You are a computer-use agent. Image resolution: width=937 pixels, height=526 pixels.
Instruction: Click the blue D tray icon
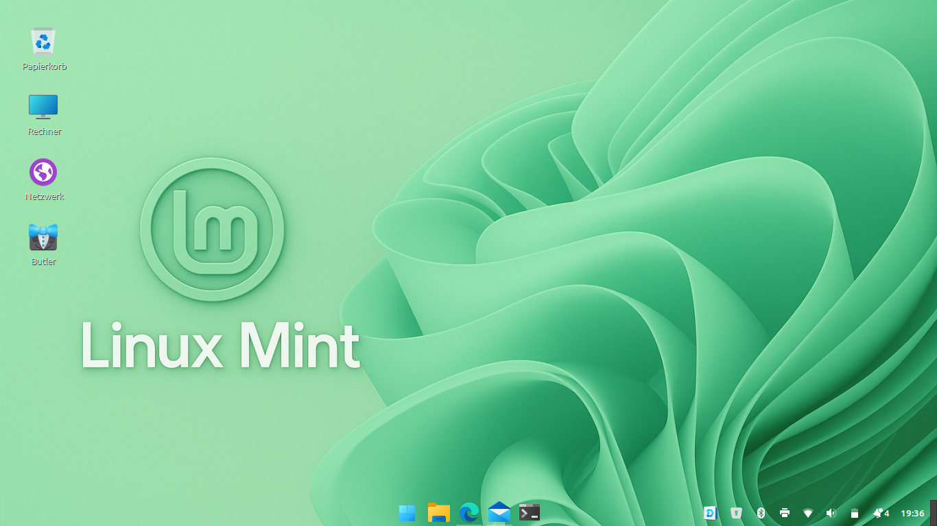(711, 513)
